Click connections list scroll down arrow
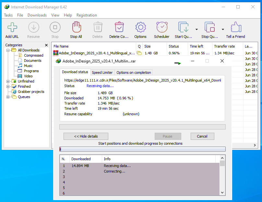 tap(222, 193)
